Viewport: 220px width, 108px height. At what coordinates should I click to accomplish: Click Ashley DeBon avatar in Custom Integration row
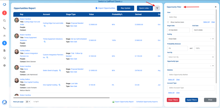pyautogui.click(x=16, y=52)
